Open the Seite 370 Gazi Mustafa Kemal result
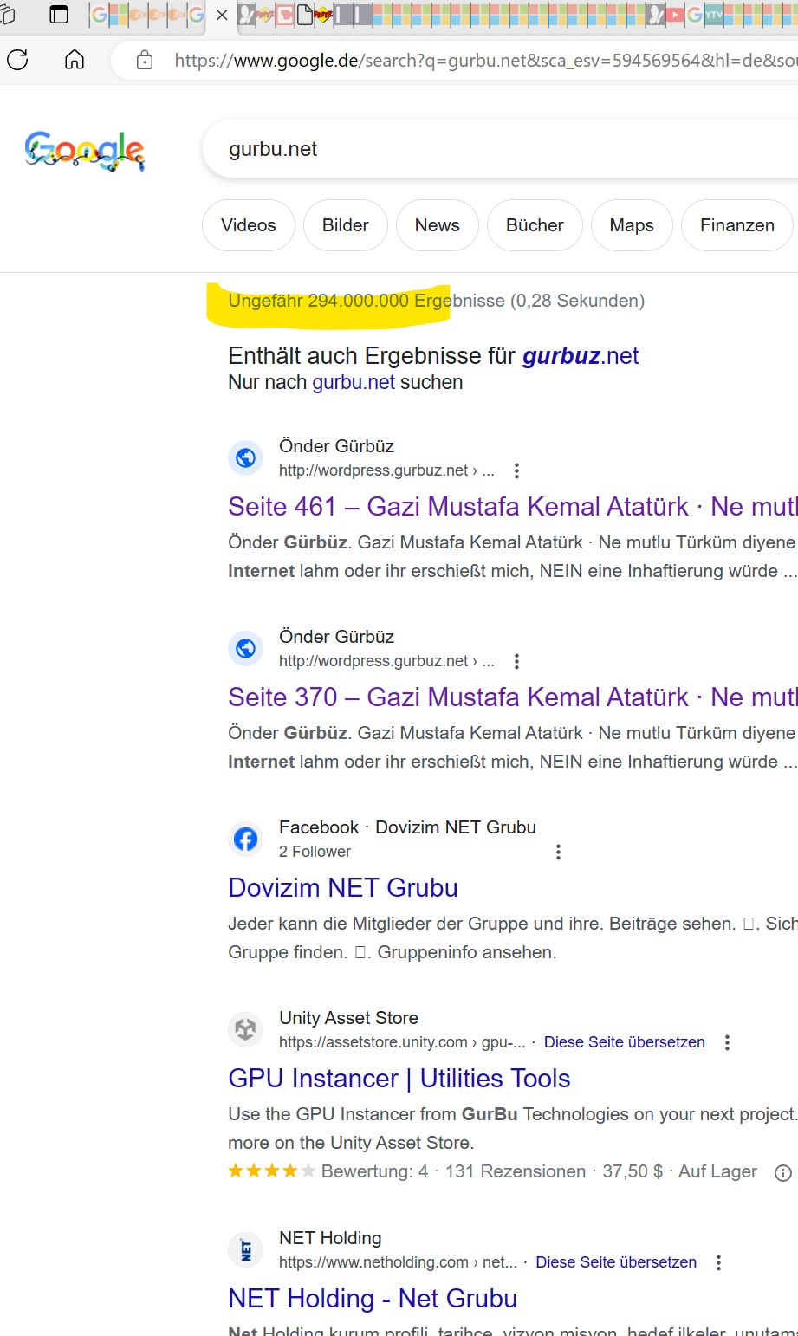Image resolution: width=798 pixels, height=1336 pixels. coord(513,697)
